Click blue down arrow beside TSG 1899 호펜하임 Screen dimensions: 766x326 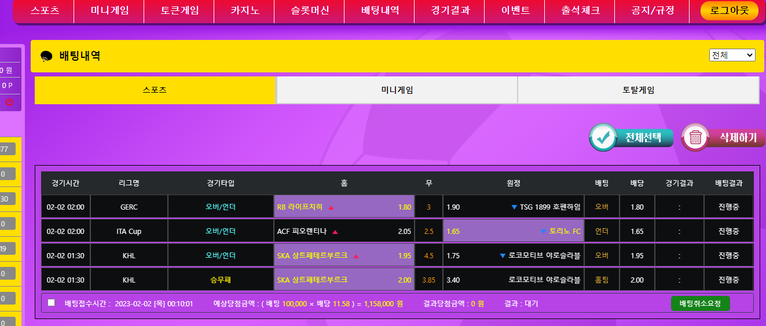pyautogui.click(x=514, y=207)
